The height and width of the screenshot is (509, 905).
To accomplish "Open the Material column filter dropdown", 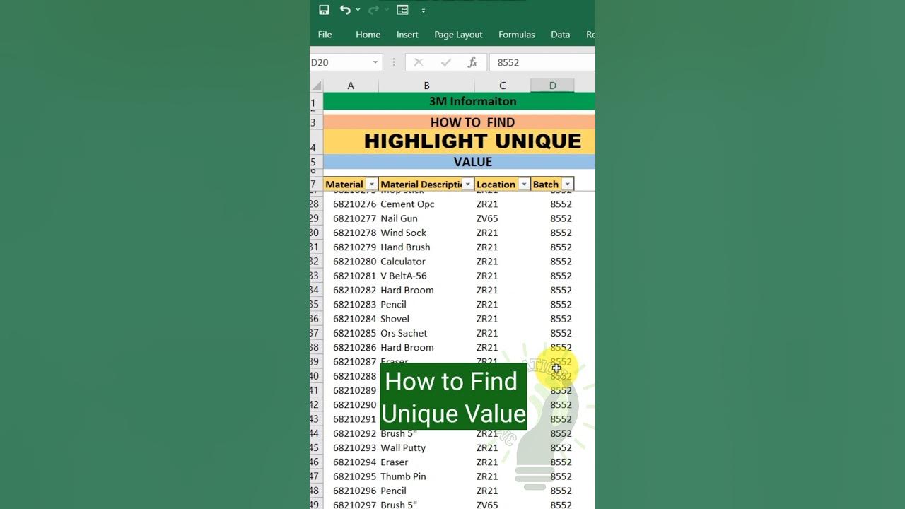I will click(x=371, y=185).
